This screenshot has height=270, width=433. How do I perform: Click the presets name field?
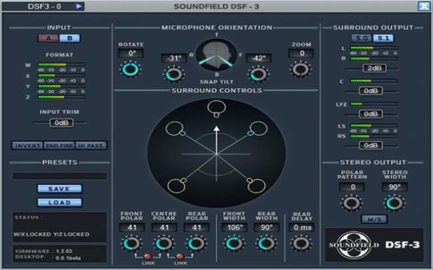[59, 176]
